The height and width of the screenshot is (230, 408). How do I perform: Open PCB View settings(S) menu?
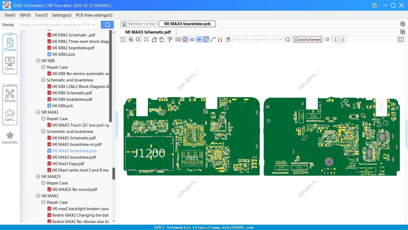pyautogui.click(x=94, y=15)
